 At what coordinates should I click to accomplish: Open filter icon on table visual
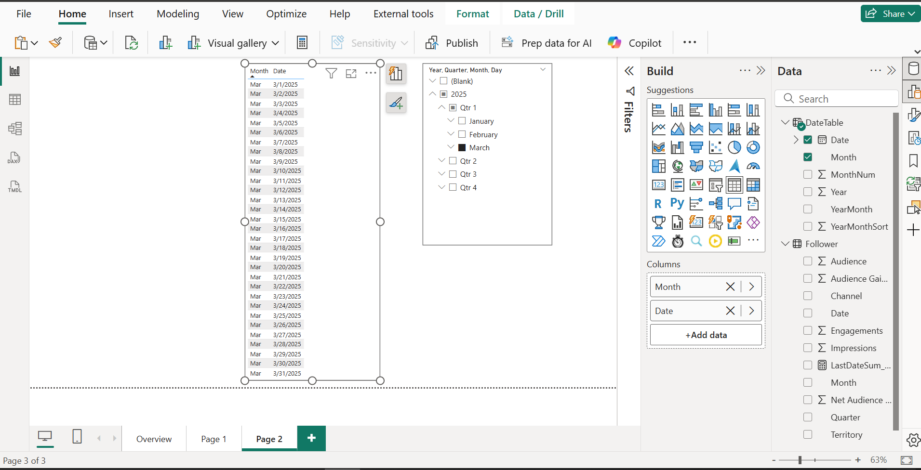pos(331,73)
